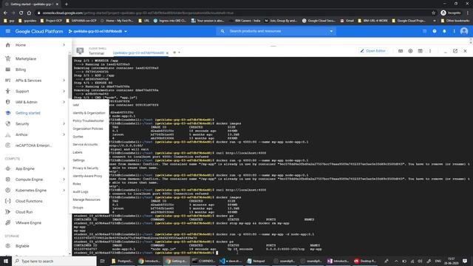Click the Open Editor button
The height and width of the screenshot is (266, 473).
(372, 51)
